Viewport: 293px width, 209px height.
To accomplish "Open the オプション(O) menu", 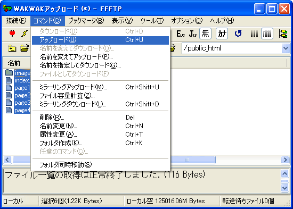I will coord(186,21).
